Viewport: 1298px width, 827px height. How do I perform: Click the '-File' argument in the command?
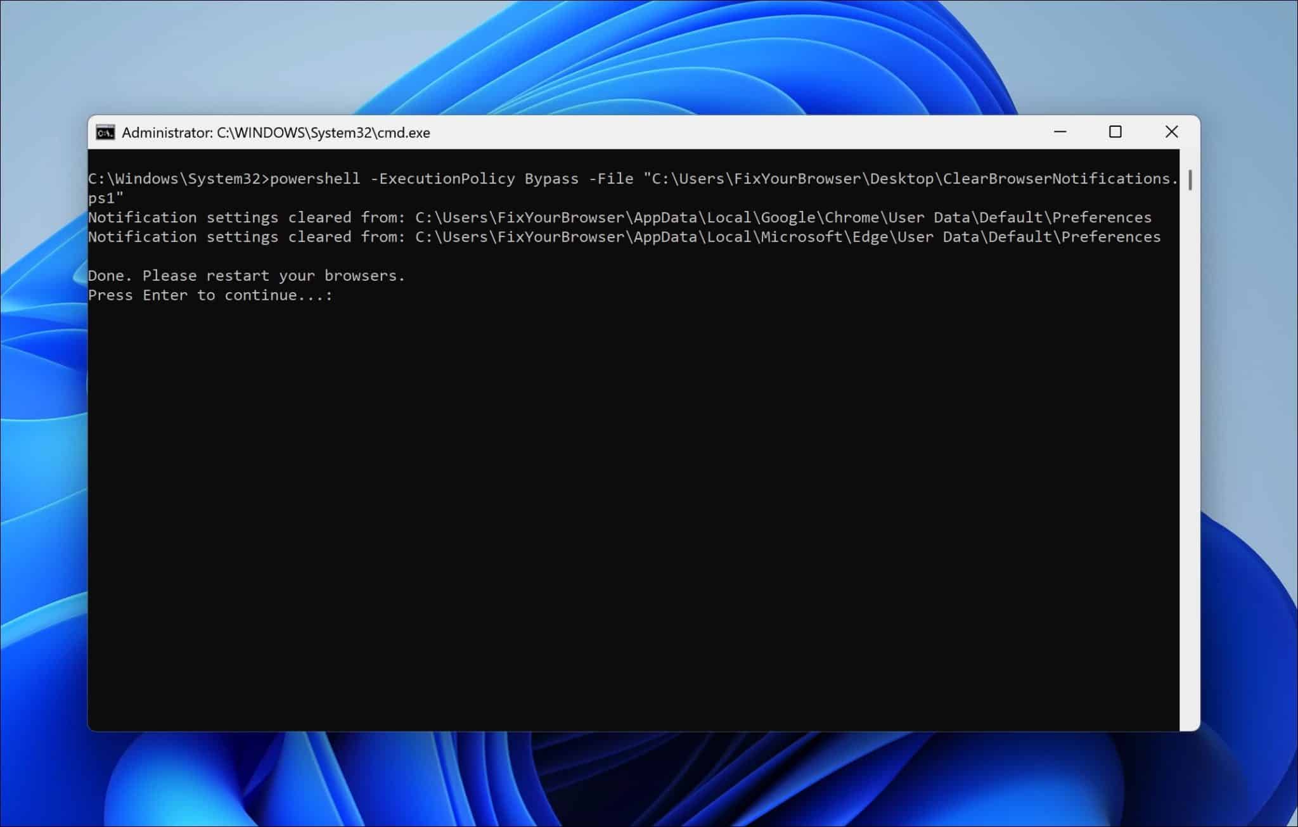click(610, 179)
